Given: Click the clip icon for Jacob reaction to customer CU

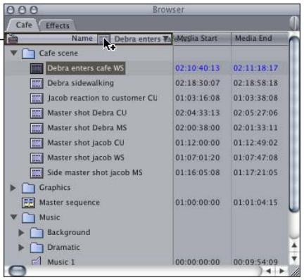Looking at the screenshot, I should 37,98.
